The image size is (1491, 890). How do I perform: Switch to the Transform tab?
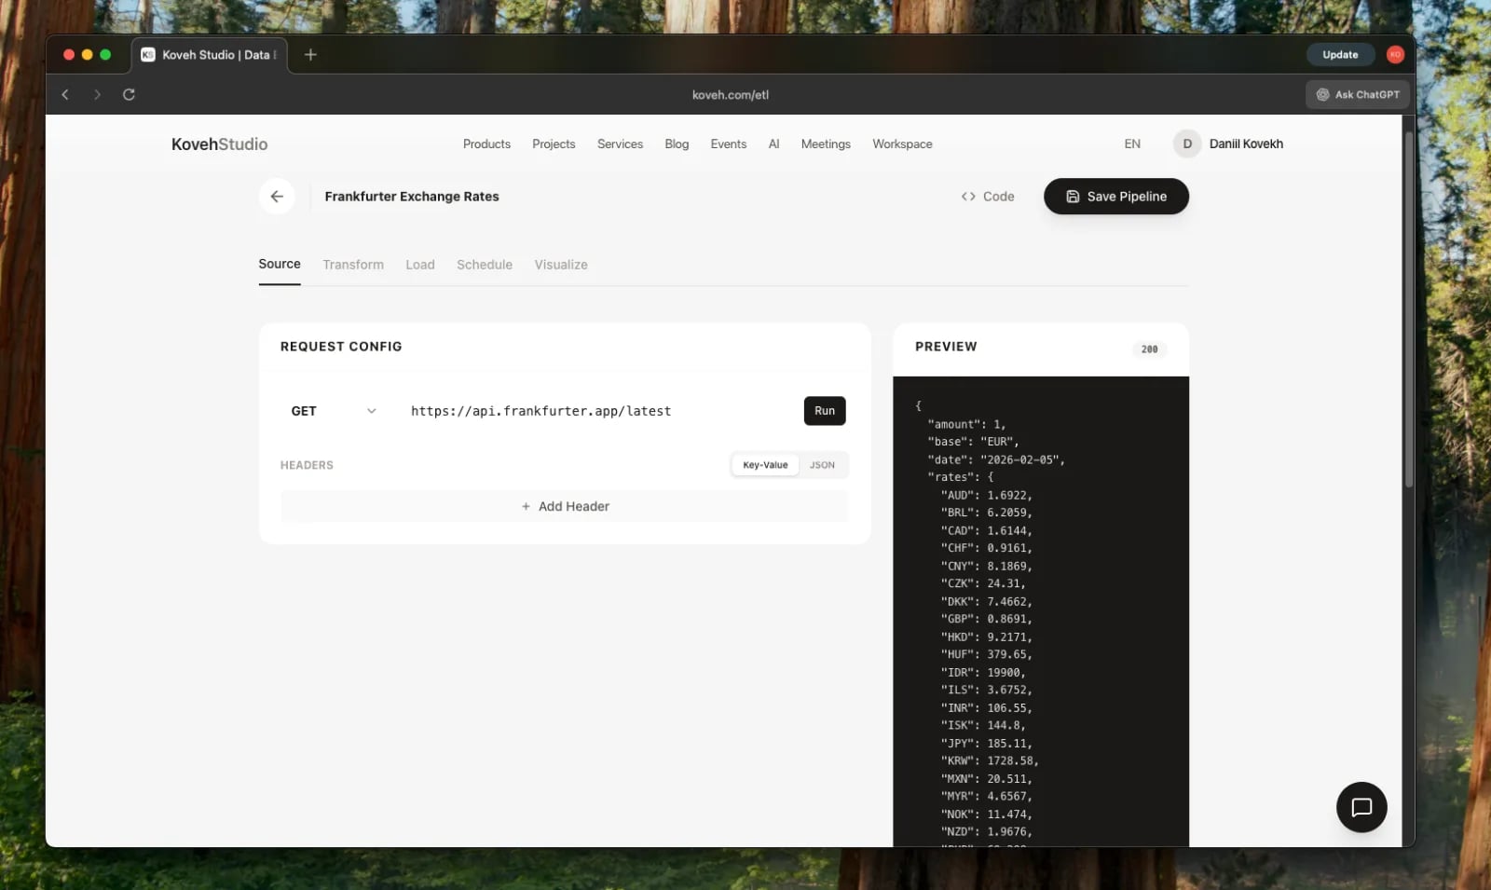[352, 265]
